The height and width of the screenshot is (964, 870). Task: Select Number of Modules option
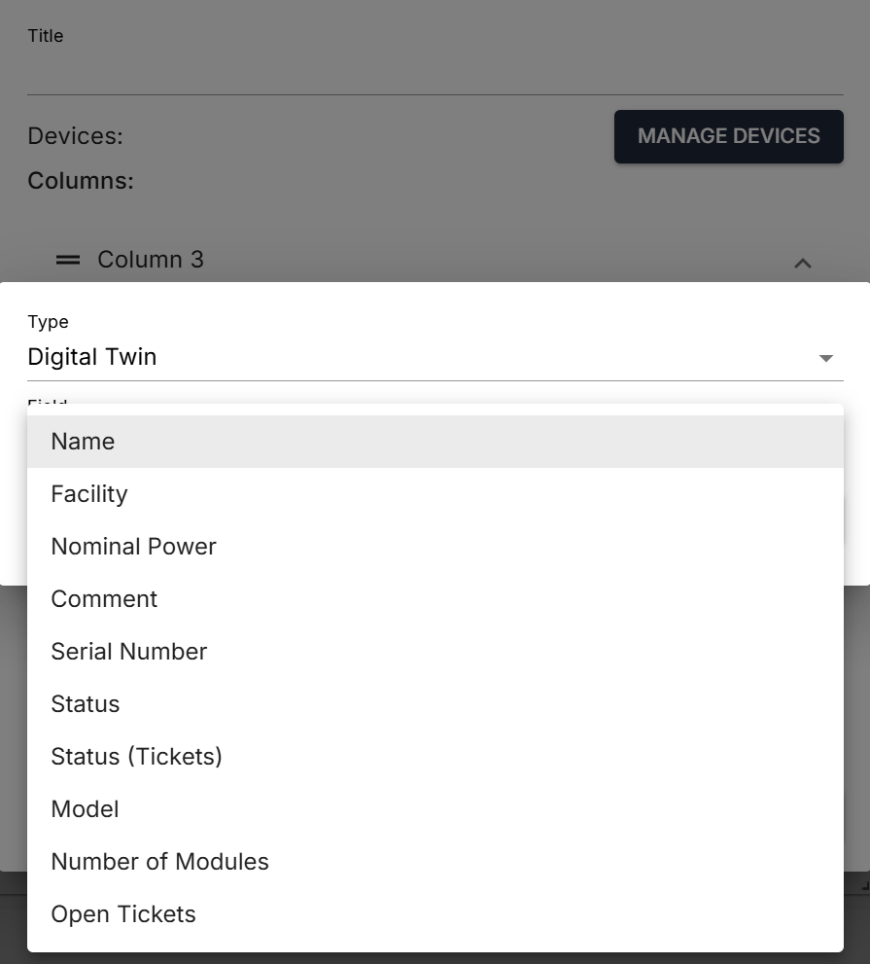(159, 862)
